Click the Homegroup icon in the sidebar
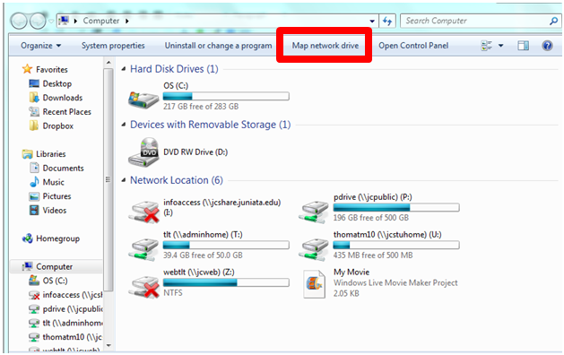The width and height of the screenshot is (564, 355). 27,238
